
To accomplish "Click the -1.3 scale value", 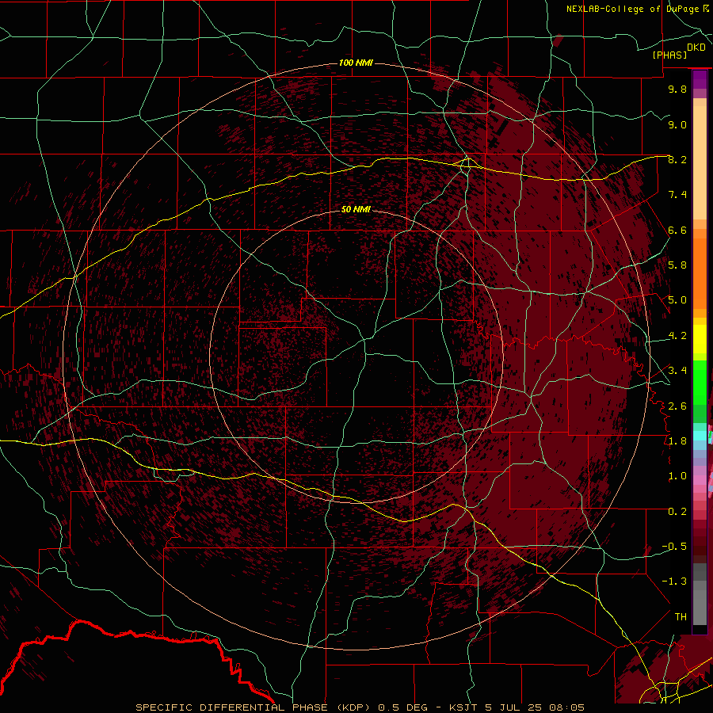I will [x=674, y=581].
